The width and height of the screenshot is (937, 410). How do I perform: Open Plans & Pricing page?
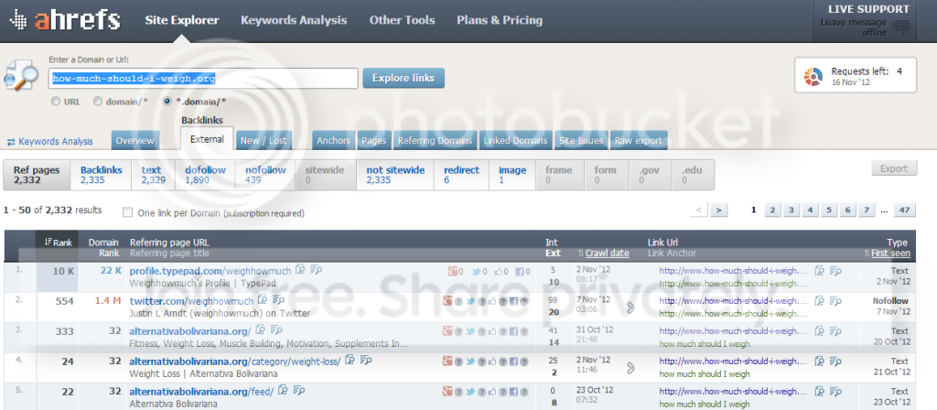click(500, 20)
